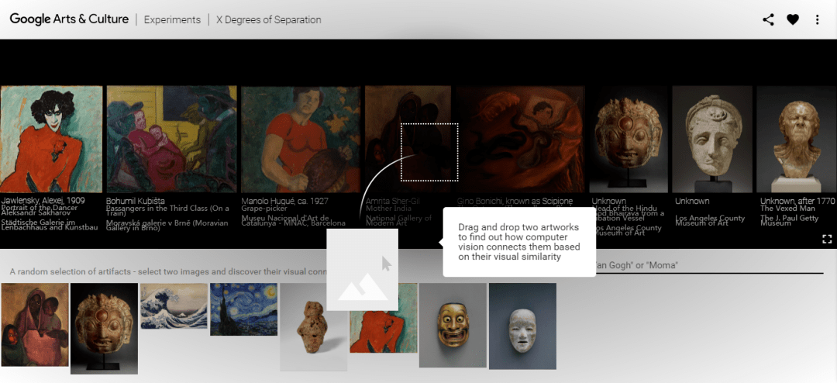Pick the Bhairava mask thumbnail in random selection

click(104, 329)
